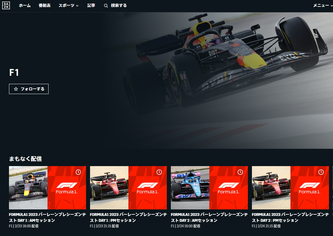Viewport: 333px width, 236px height.
Task: Click the search magnifier icon
Action: [106, 6]
